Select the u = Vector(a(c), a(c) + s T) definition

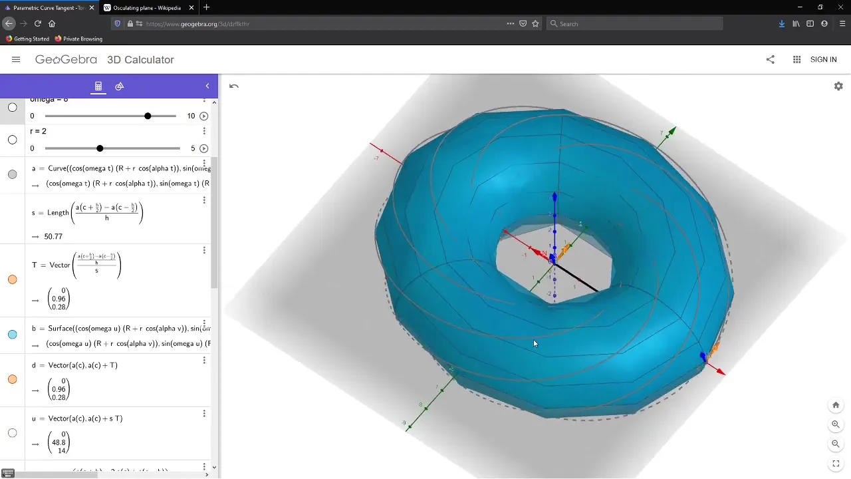click(77, 418)
